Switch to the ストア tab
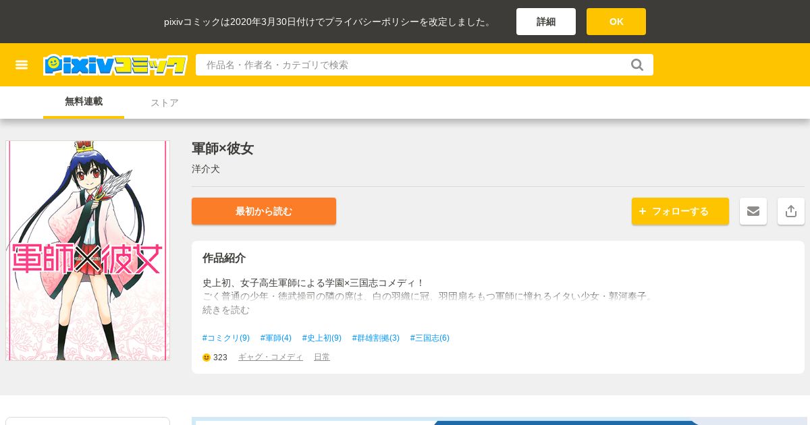This screenshot has height=425, width=810. tap(165, 103)
